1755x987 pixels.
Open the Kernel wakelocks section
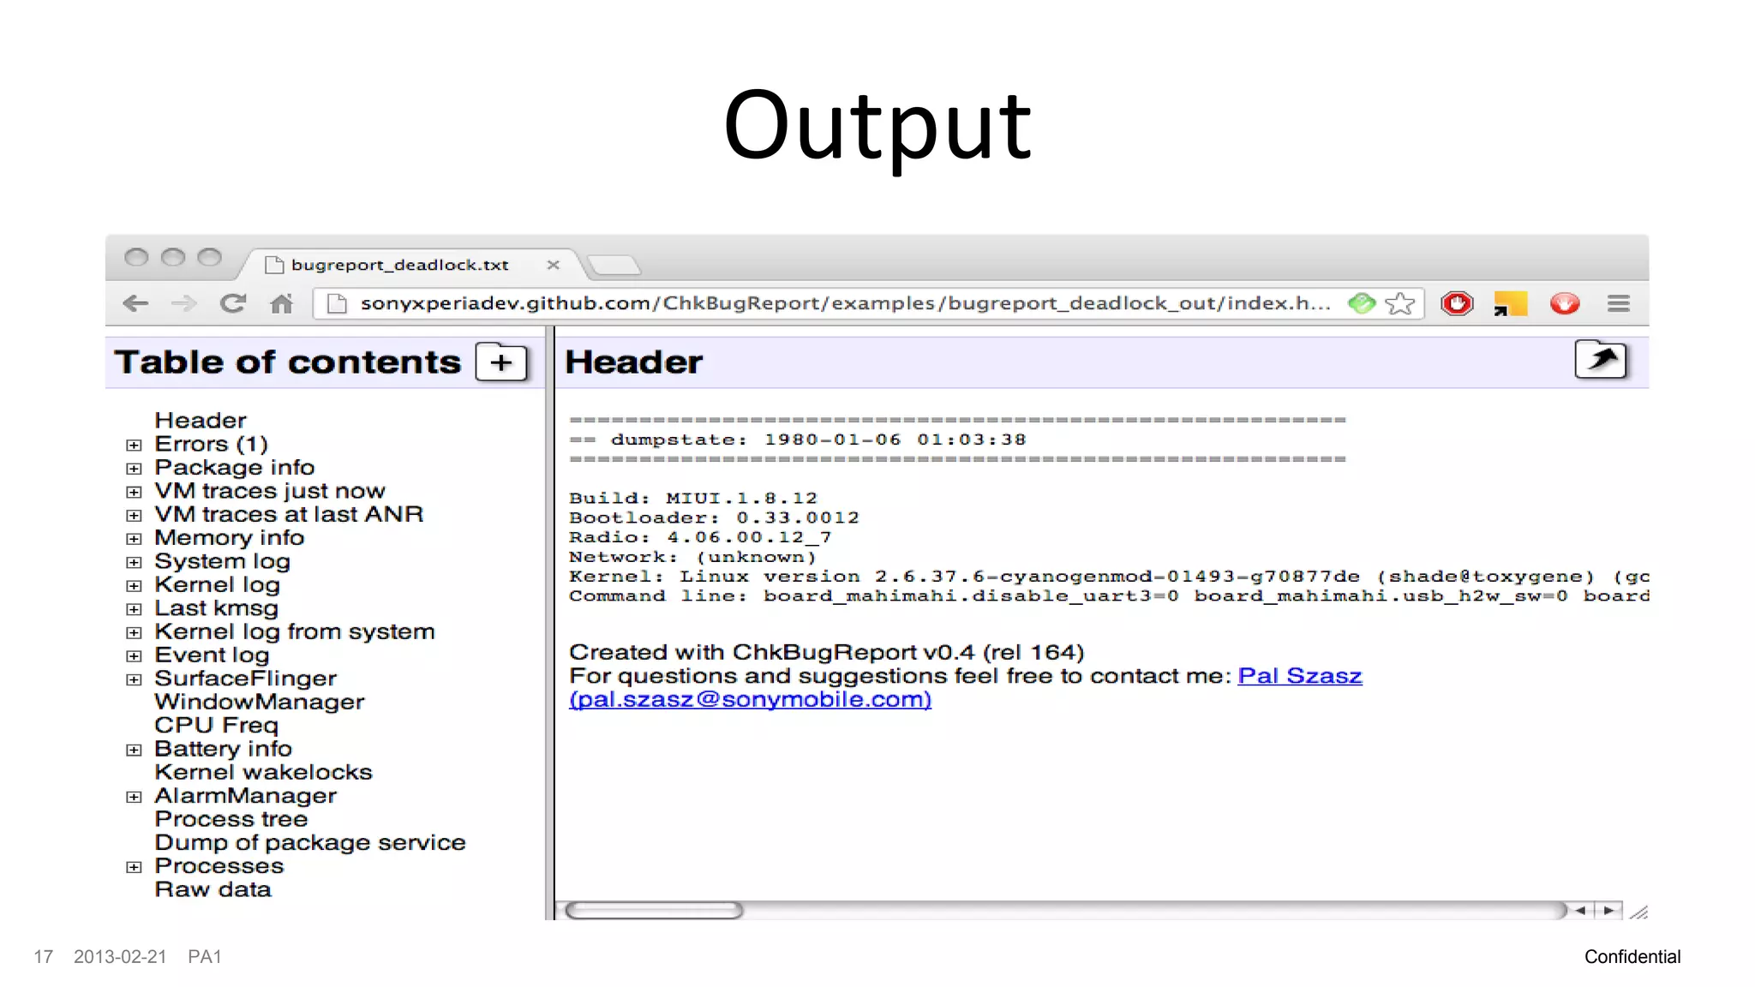pyautogui.click(x=264, y=772)
